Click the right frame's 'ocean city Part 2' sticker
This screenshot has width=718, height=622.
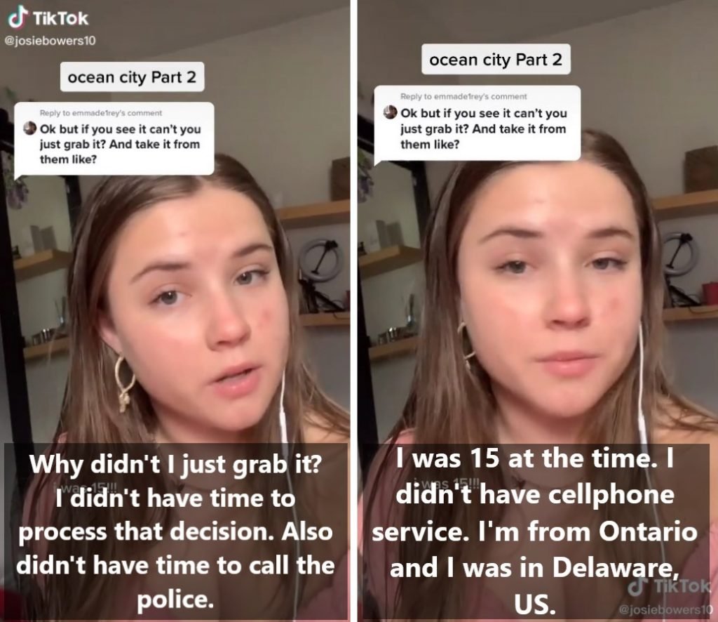pyautogui.click(x=496, y=59)
